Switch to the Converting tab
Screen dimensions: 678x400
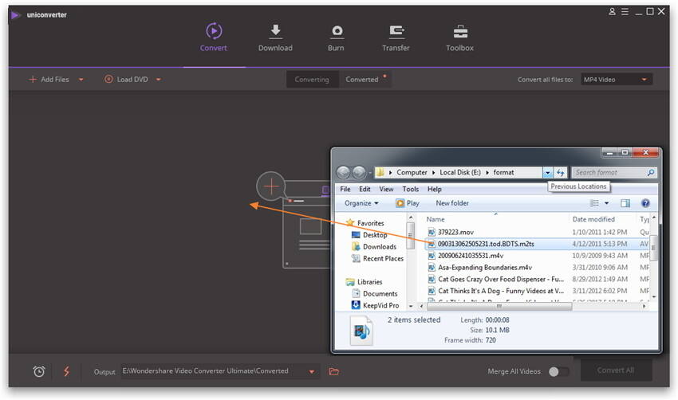coord(312,80)
